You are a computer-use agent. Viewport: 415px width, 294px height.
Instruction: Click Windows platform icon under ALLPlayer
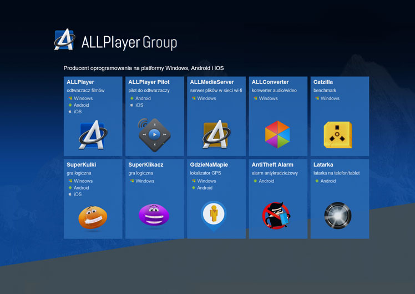pos(70,98)
